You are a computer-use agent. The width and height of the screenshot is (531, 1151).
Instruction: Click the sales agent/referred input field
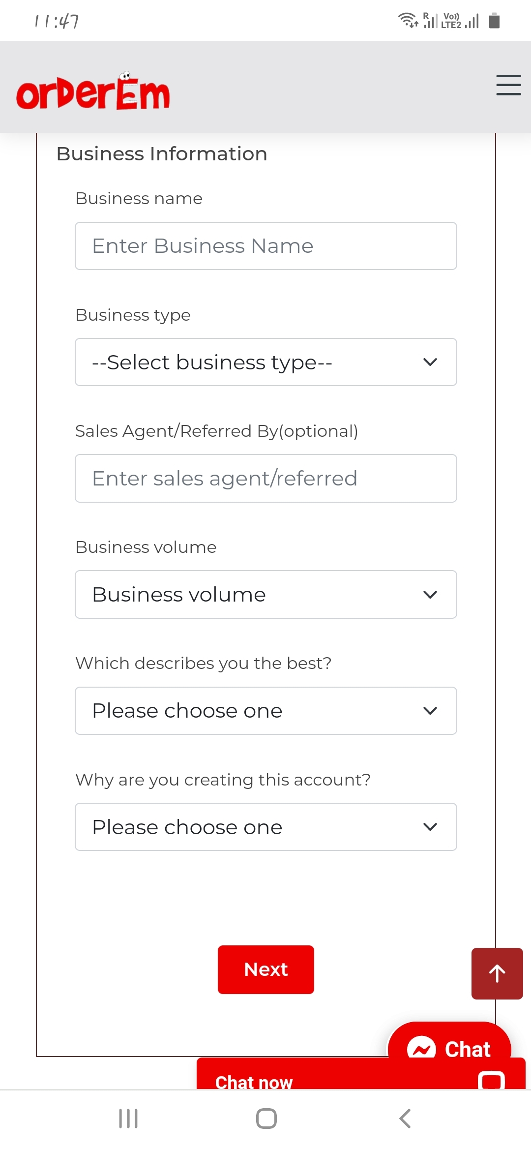click(x=266, y=478)
